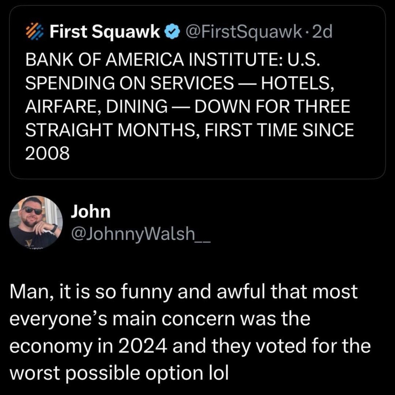Click the John display name

(91, 211)
